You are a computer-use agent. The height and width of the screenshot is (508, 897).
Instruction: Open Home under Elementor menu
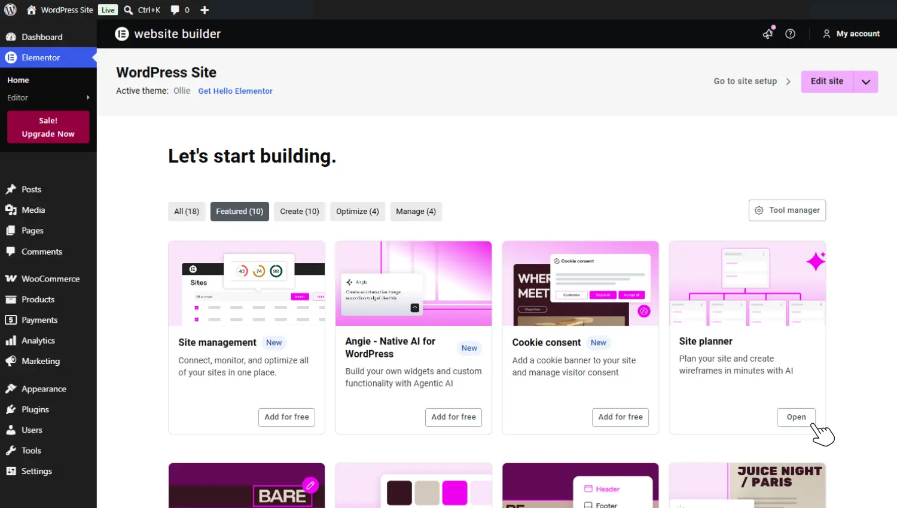click(18, 80)
